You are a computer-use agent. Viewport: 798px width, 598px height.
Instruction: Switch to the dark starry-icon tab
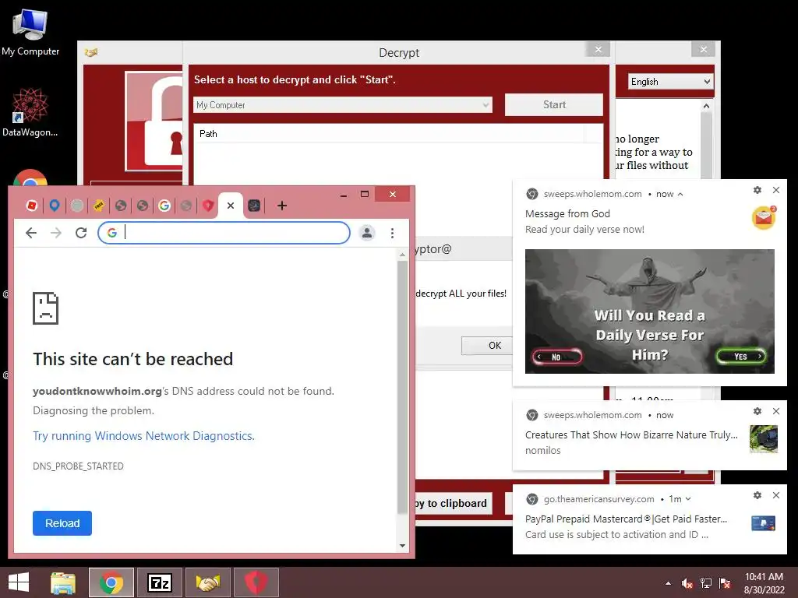pyautogui.click(x=254, y=206)
